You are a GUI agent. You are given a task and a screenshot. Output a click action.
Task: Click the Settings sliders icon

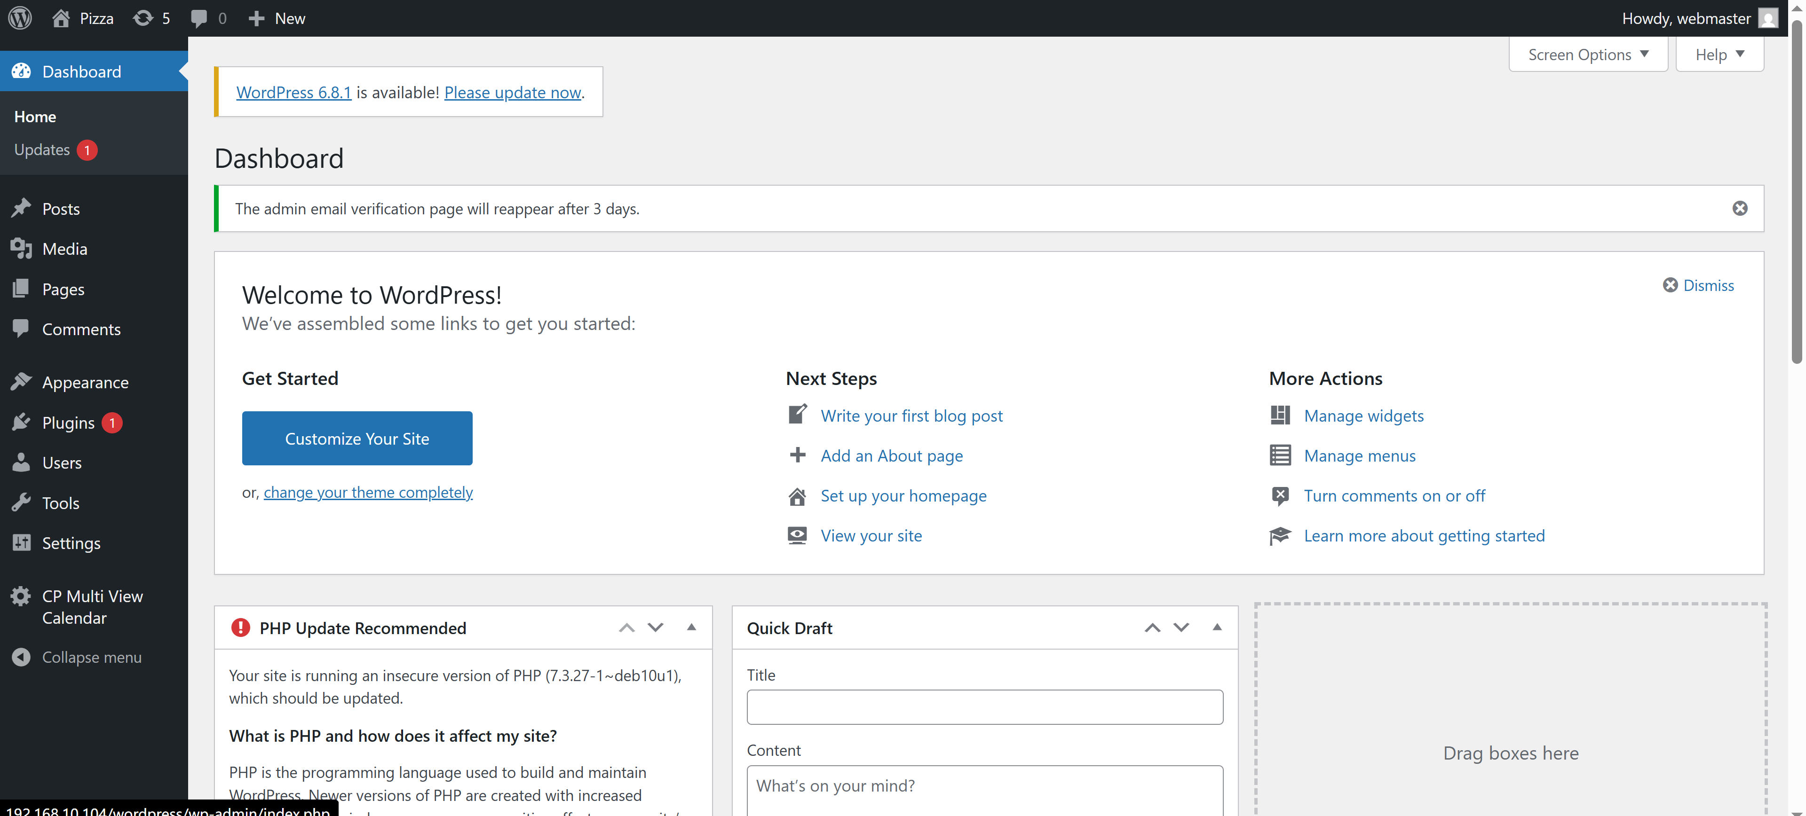pos(21,542)
